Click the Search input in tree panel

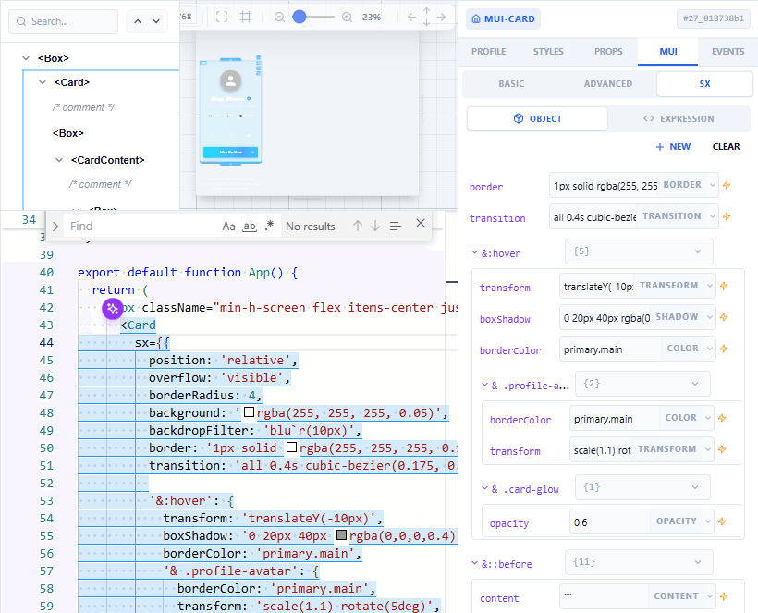click(64, 21)
